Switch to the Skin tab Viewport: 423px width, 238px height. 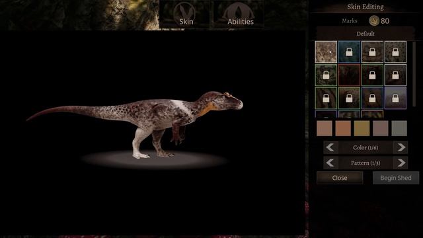(x=185, y=15)
